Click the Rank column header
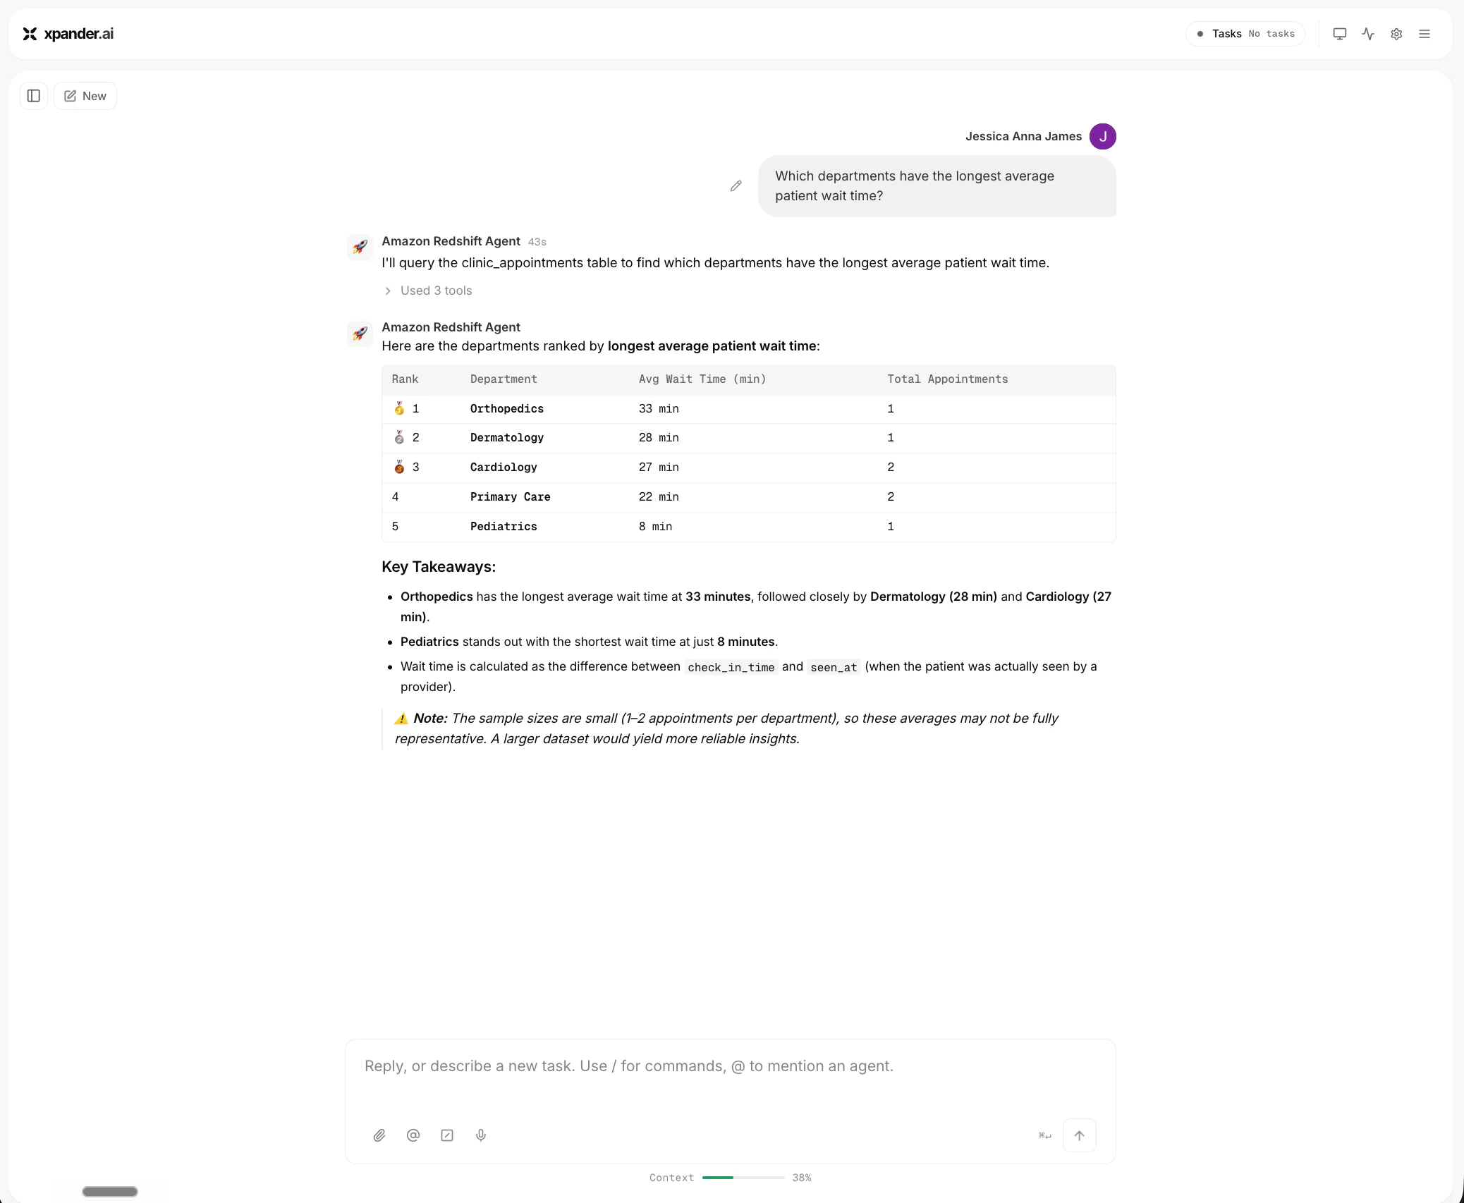This screenshot has height=1203, width=1464. click(x=405, y=379)
